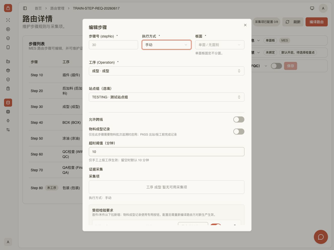Click the 涂油 (涂油) operation cell
Image resolution: width=334 pixels, height=250 pixels.
pyautogui.click(x=71, y=138)
